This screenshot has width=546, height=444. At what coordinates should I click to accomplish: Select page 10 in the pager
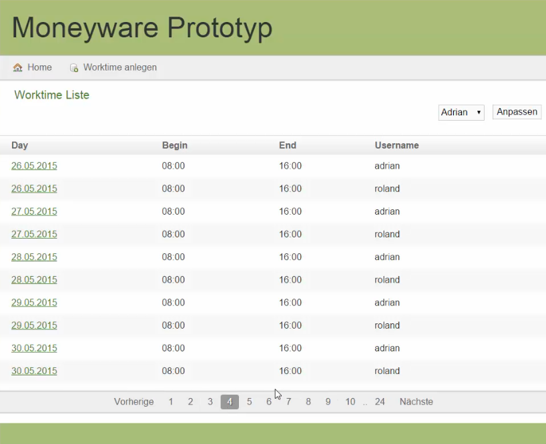[x=350, y=401]
